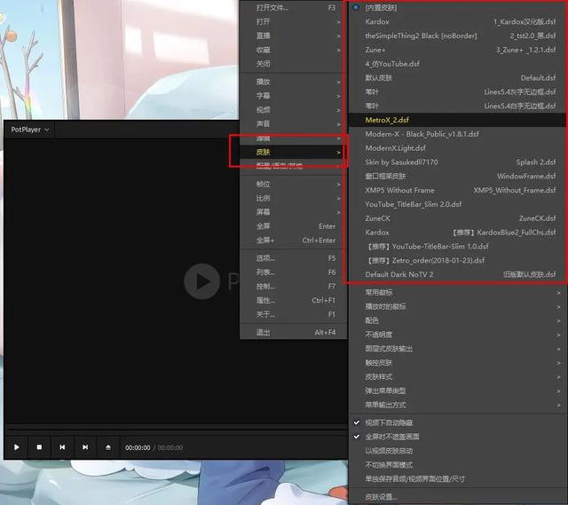Click the playback seek bar
Viewport: 568px width, 505px height.
pos(177,430)
